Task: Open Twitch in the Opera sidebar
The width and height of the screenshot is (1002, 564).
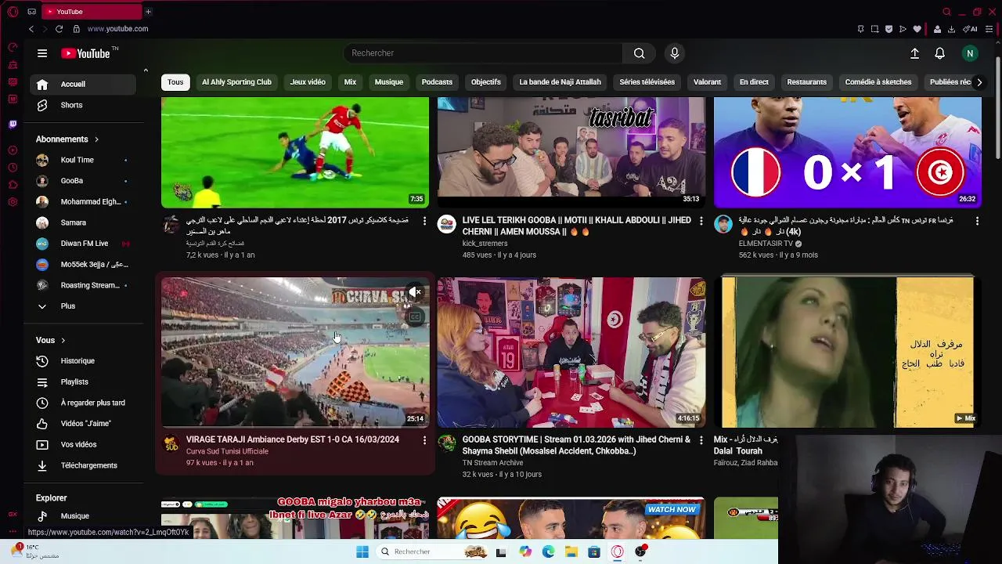Action: (x=13, y=125)
